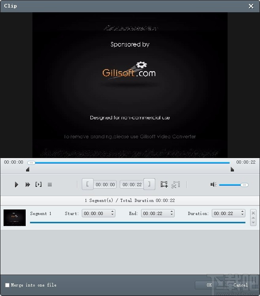
Task: Move Segment 1 up in list
Action: pos(253,218)
